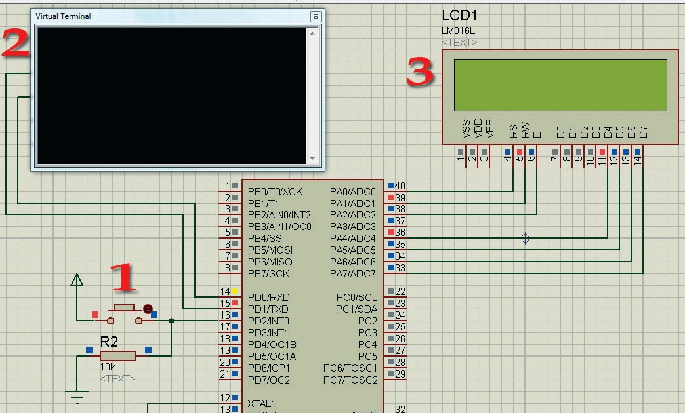This screenshot has width=685, height=413.
Task: Click the PA0/ADC0 pin label
Action: point(353,192)
